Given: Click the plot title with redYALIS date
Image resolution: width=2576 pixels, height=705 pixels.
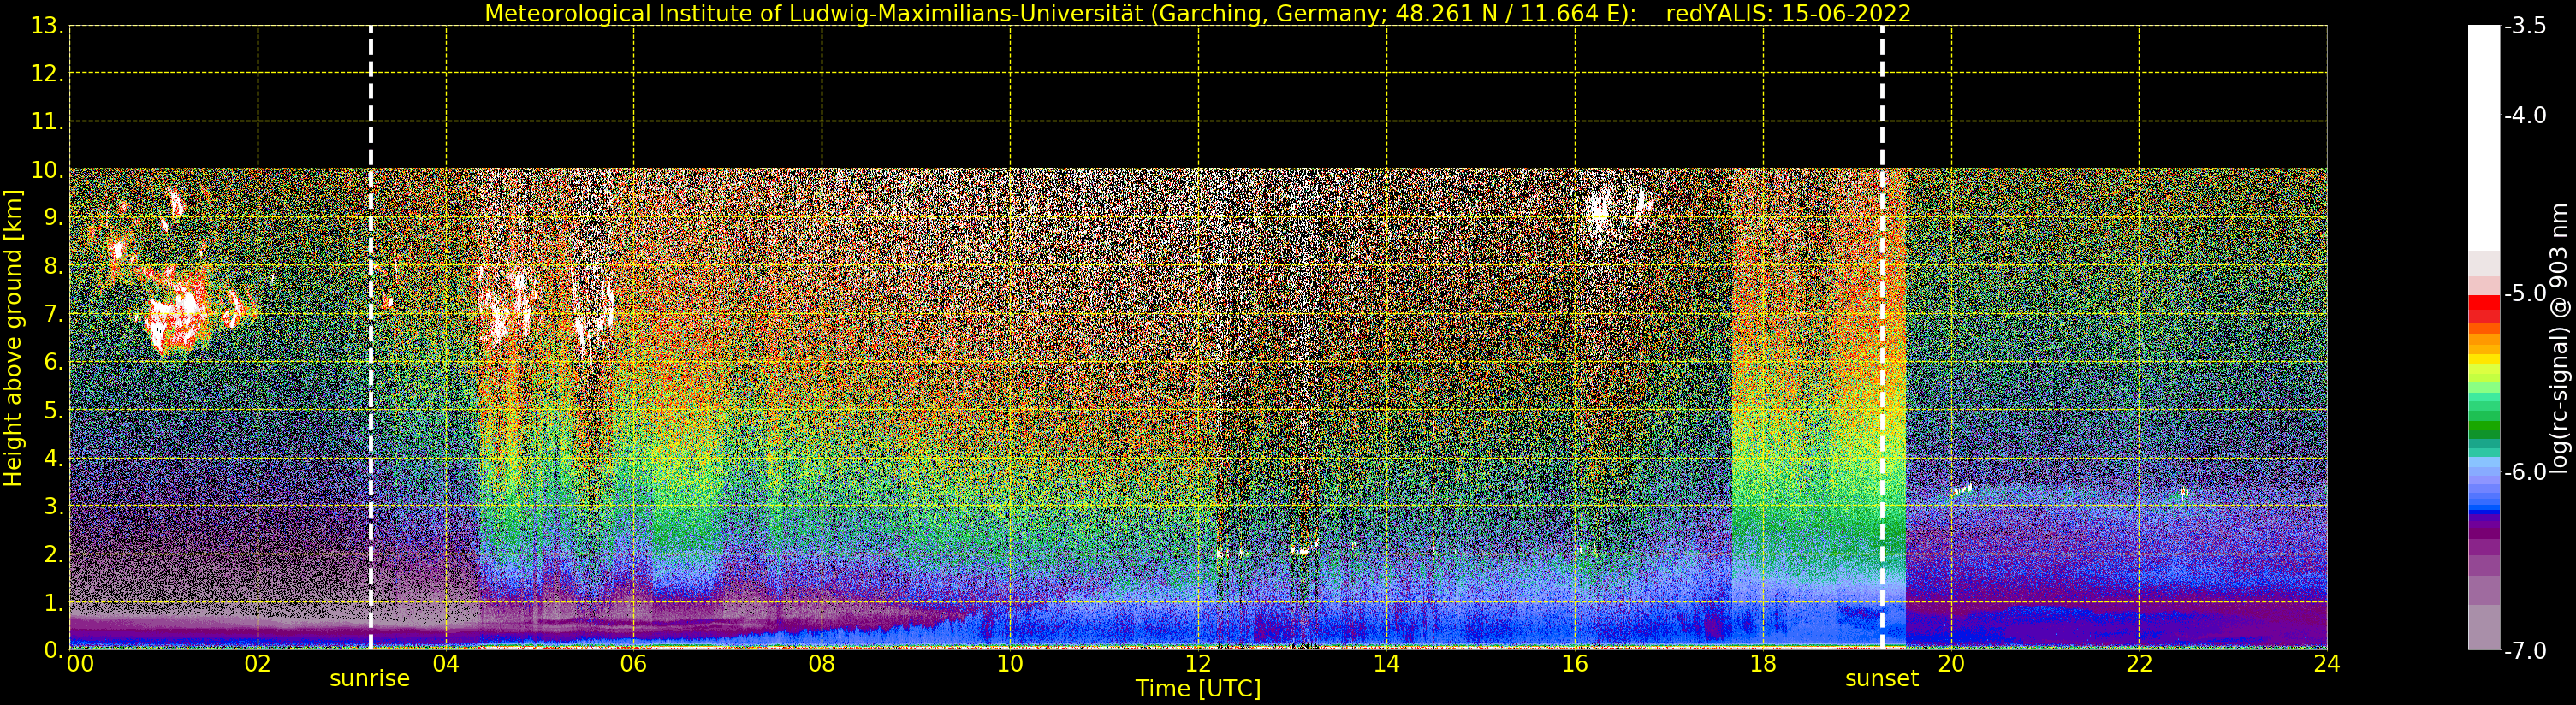Looking at the screenshot, I should pyautogui.click(x=1198, y=14).
